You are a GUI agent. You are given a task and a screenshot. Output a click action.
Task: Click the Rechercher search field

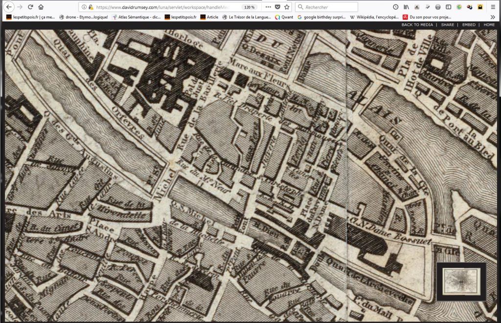(x=329, y=7)
